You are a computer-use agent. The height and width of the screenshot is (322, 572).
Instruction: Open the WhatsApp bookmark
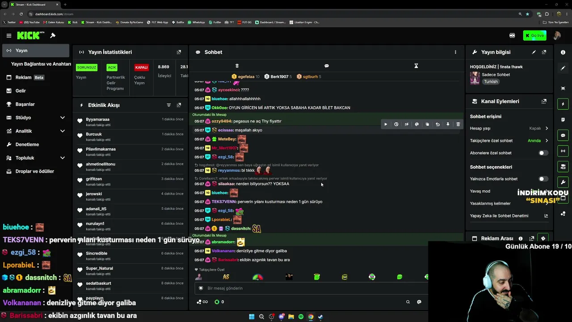pyautogui.click(x=196, y=22)
